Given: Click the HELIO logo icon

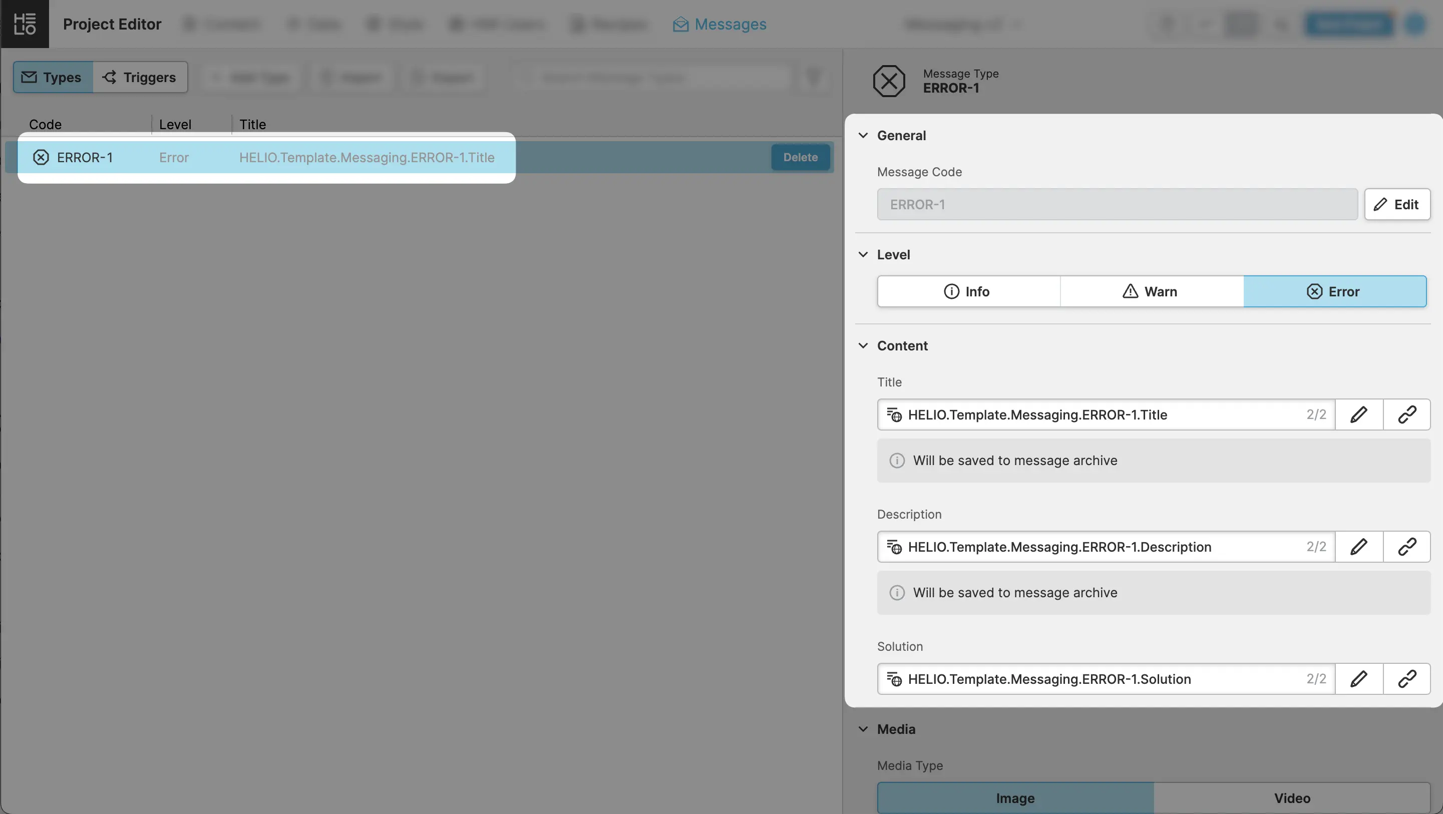Looking at the screenshot, I should (x=25, y=24).
